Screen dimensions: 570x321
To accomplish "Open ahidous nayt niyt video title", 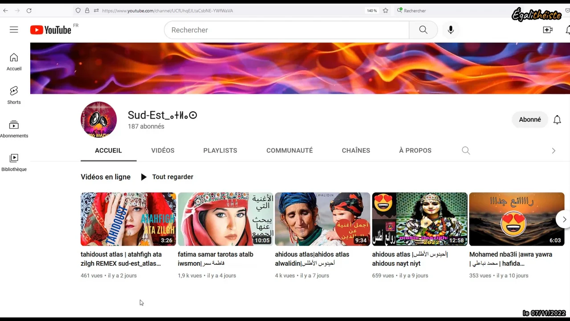I will [410, 259].
